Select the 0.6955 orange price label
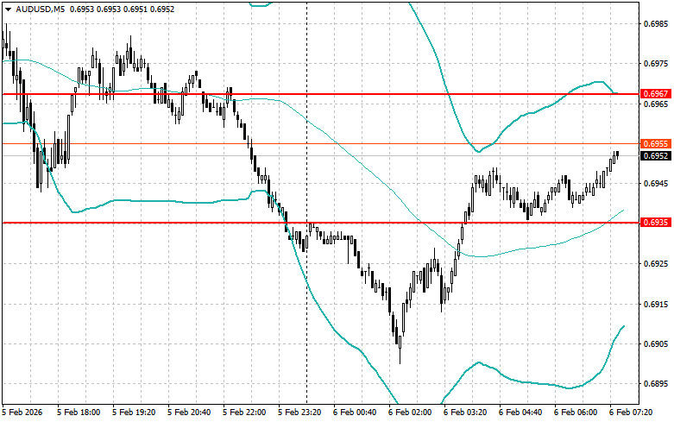 (x=656, y=143)
